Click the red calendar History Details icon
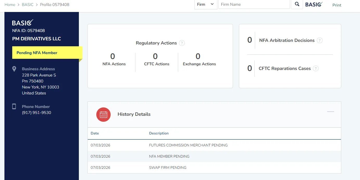Image resolution: width=360 pixels, height=180 pixels. 103,114
